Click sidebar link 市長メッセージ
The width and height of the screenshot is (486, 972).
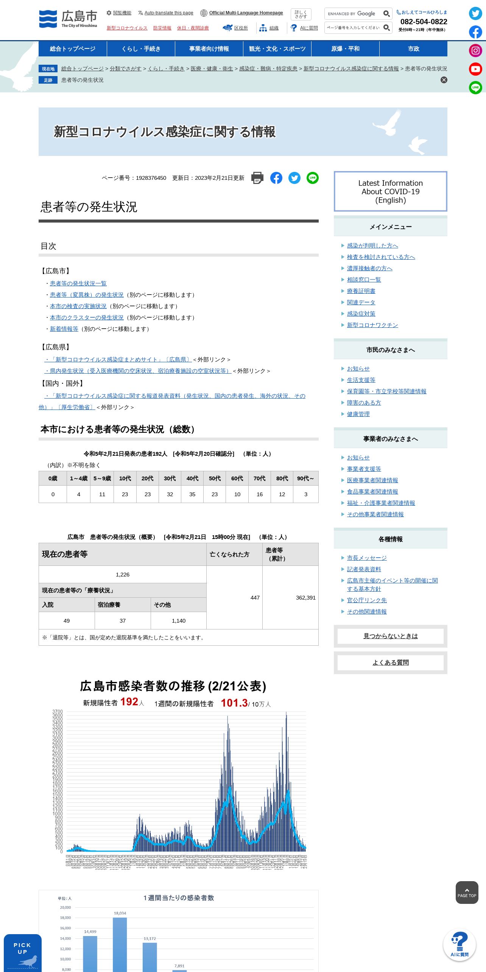[x=367, y=558]
